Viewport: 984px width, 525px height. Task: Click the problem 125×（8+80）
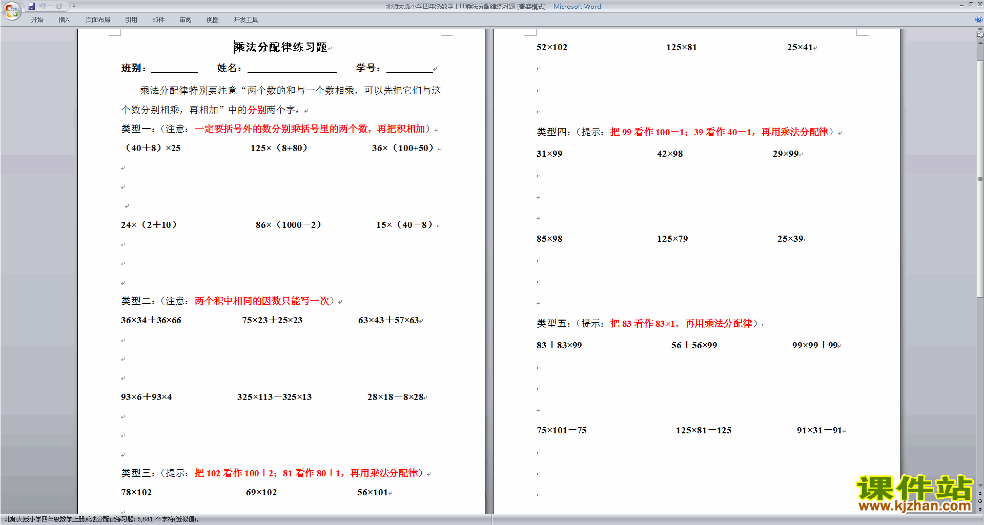pyautogui.click(x=279, y=148)
